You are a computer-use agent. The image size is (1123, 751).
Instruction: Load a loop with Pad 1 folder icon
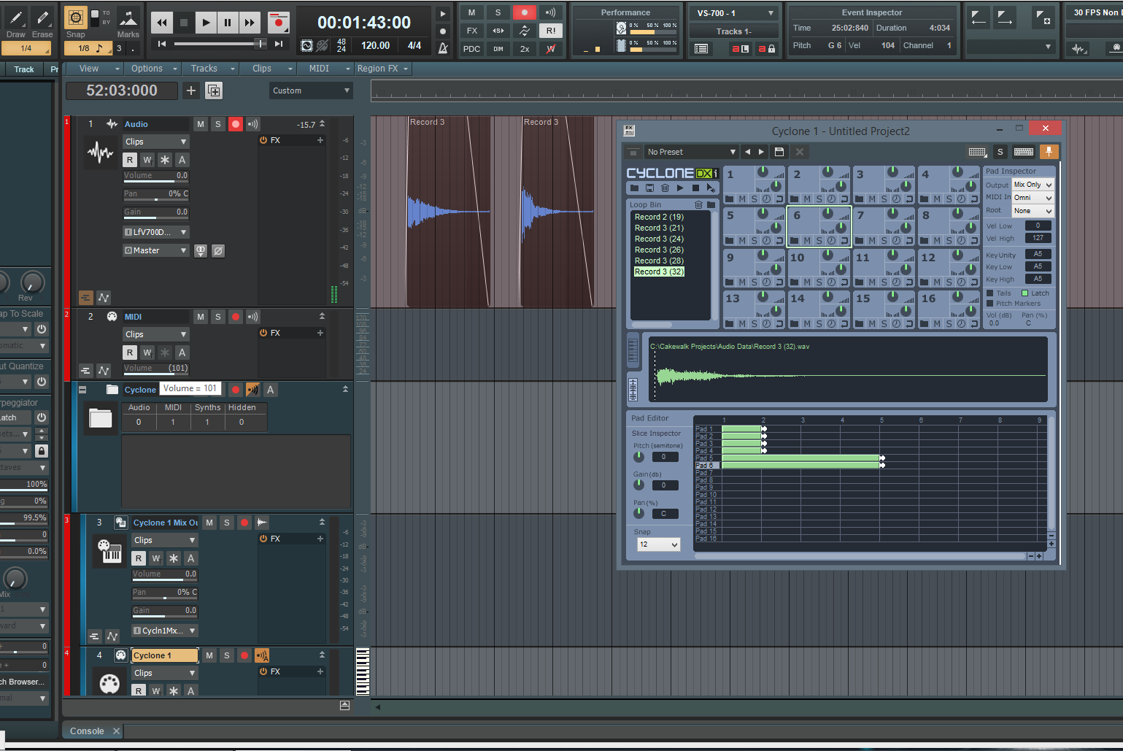[x=730, y=199]
